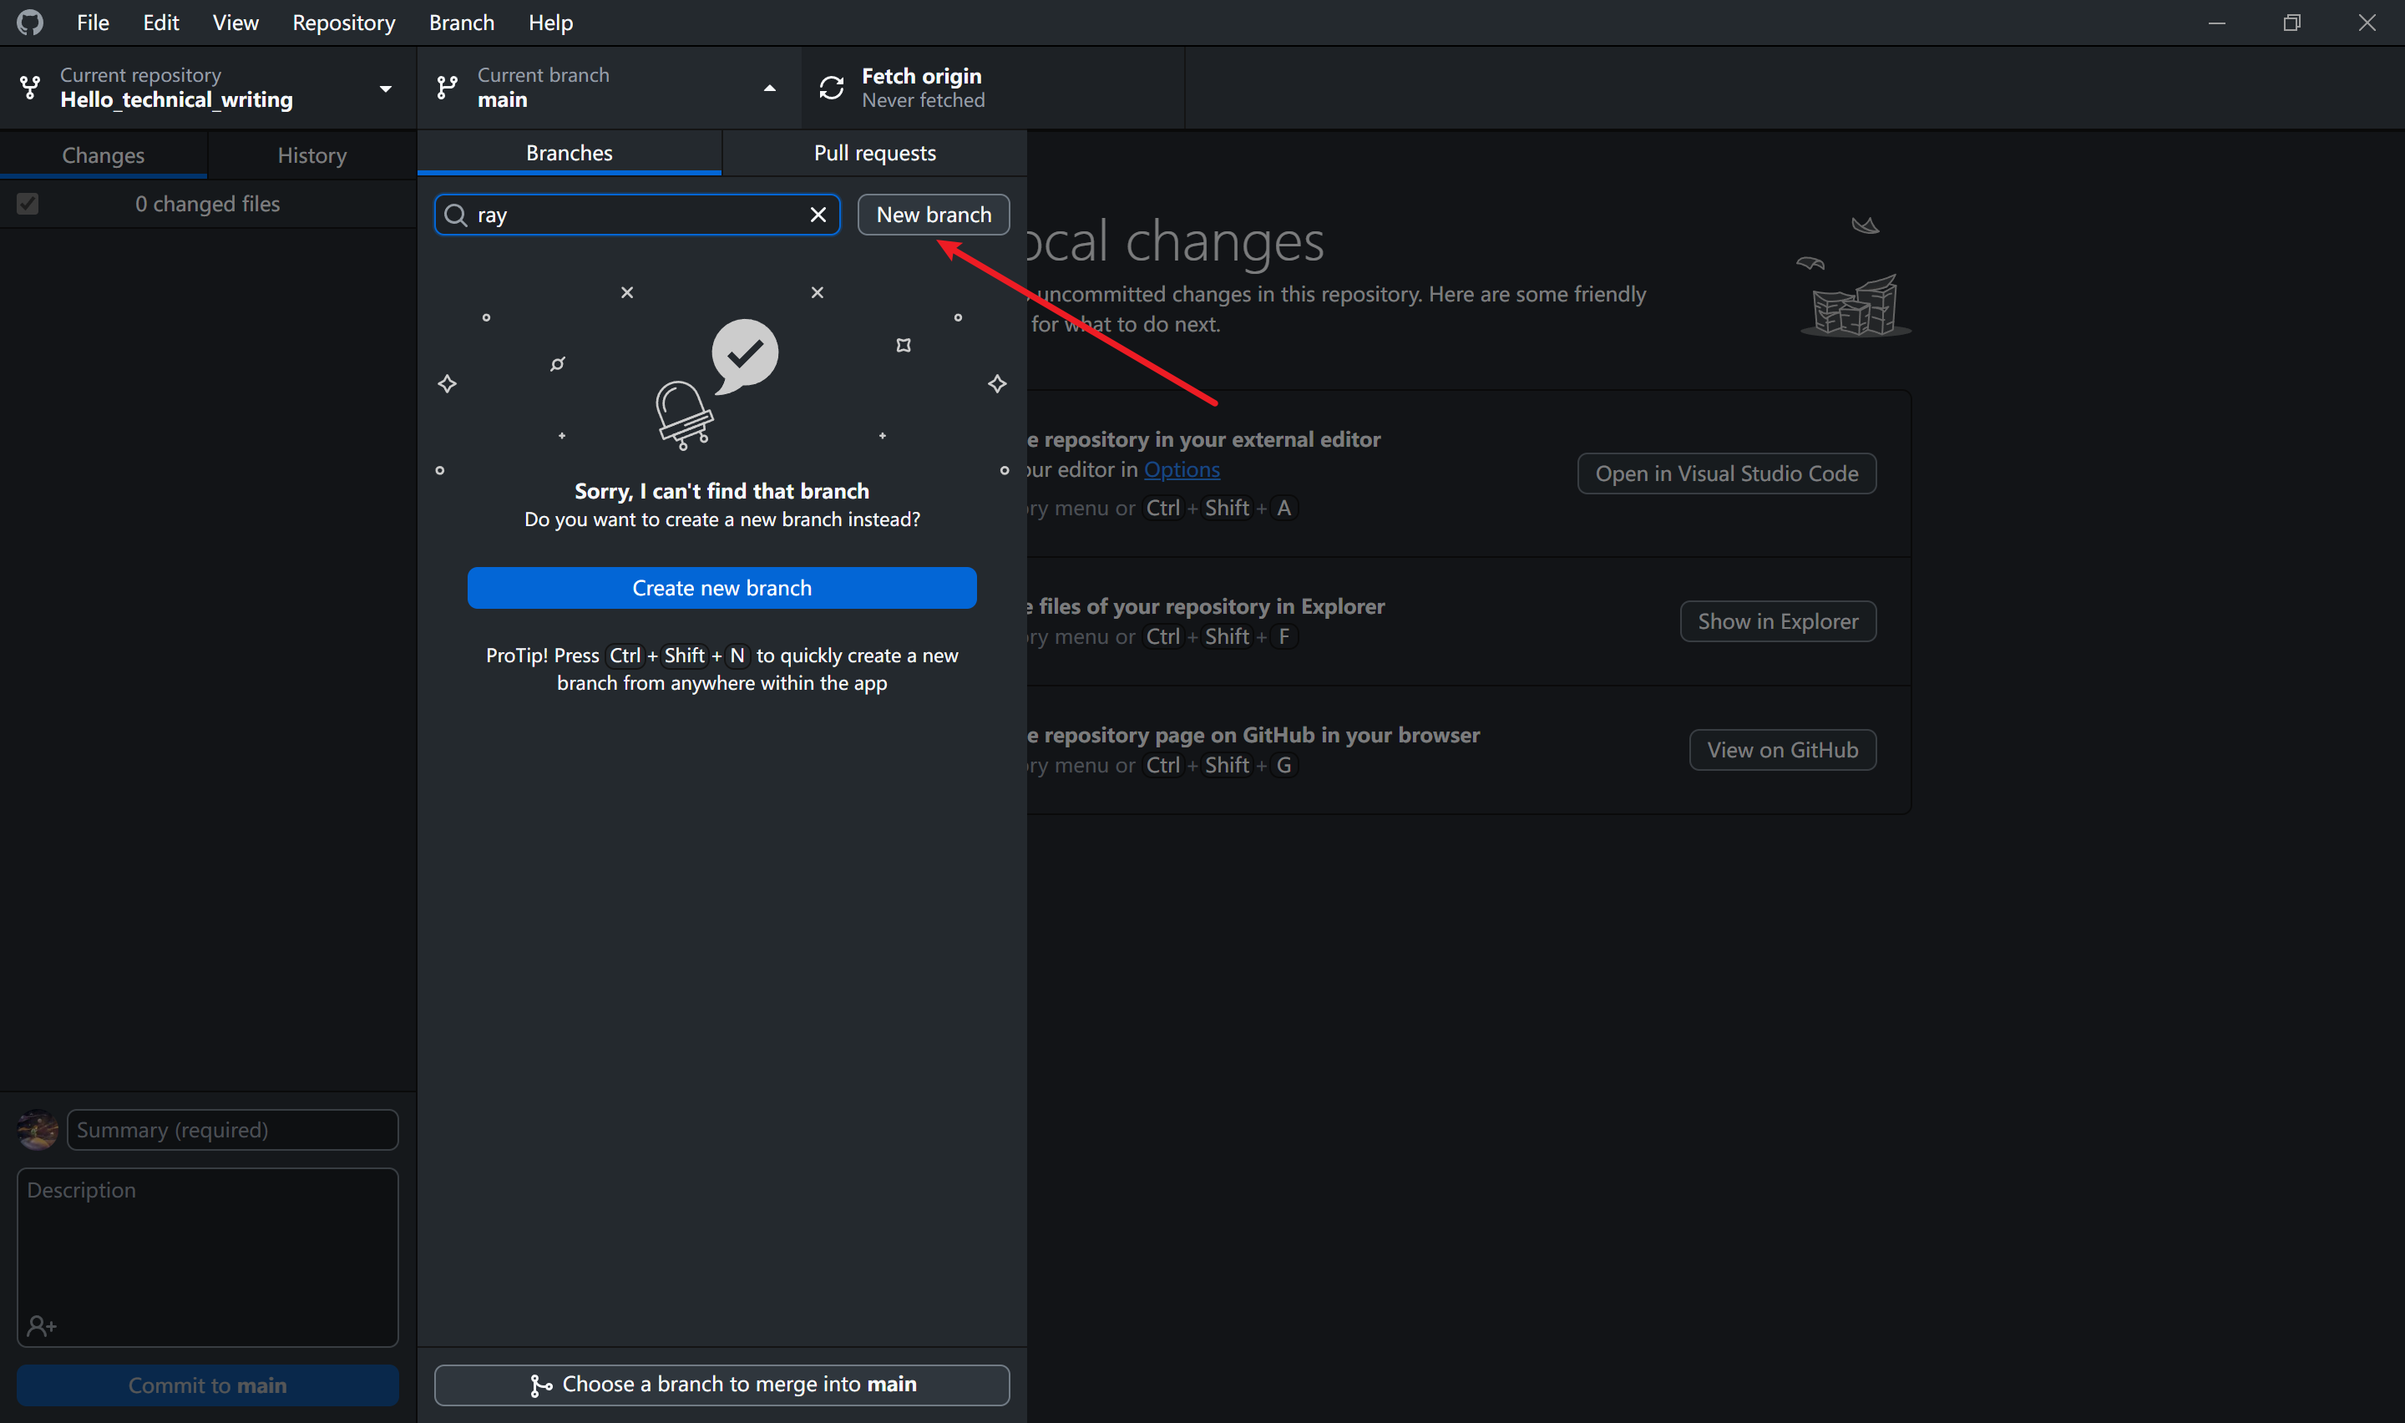Click the user avatar beside summary
The height and width of the screenshot is (1423, 2405).
click(38, 1130)
